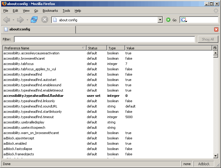This screenshot has height=168, width=221.
Task: Click the throbber activity indicator
Action: pos(216,11)
